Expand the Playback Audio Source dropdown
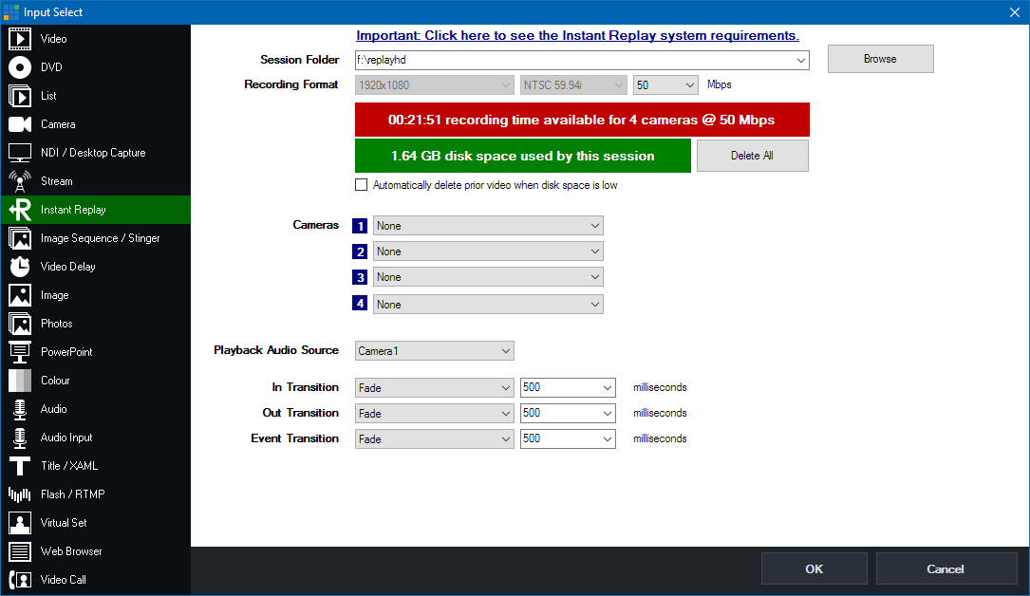Image resolution: width=1030 pixels, height=596 pixels. click(434, 351)
